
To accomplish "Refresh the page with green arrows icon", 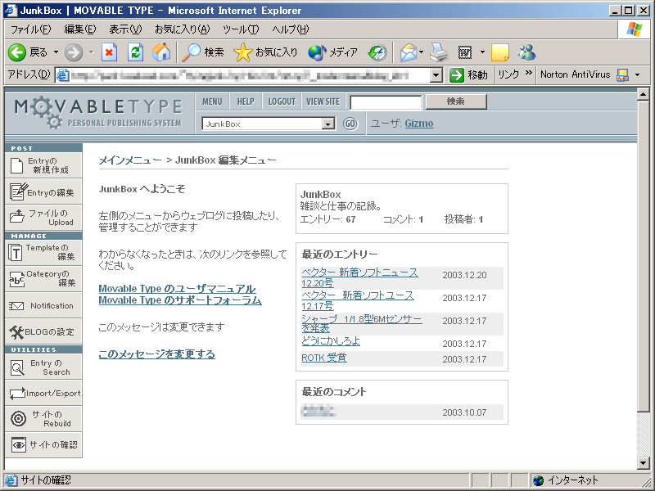I will click(x=135, y=52).
